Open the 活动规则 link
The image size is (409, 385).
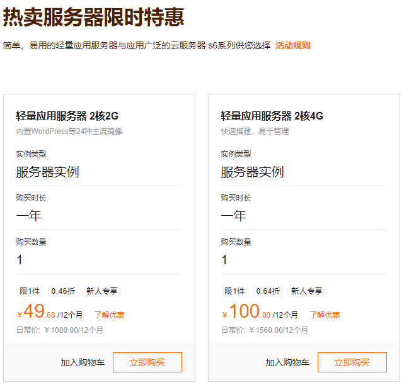coord(292,45)
